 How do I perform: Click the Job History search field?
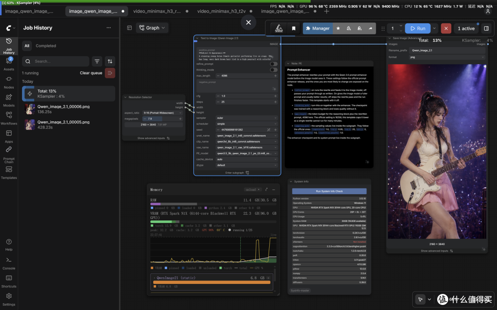(x=56, y=62)
